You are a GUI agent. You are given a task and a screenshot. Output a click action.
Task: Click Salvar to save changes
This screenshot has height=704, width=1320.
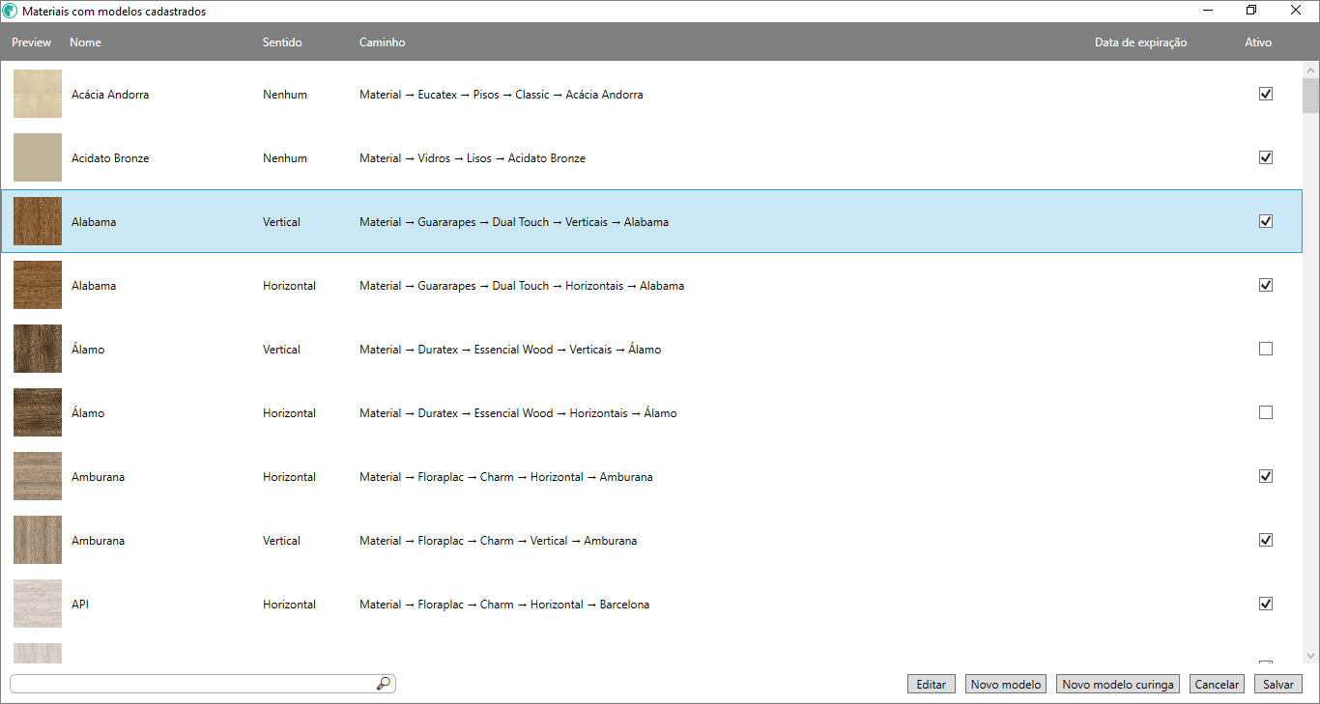(1278, 684)
